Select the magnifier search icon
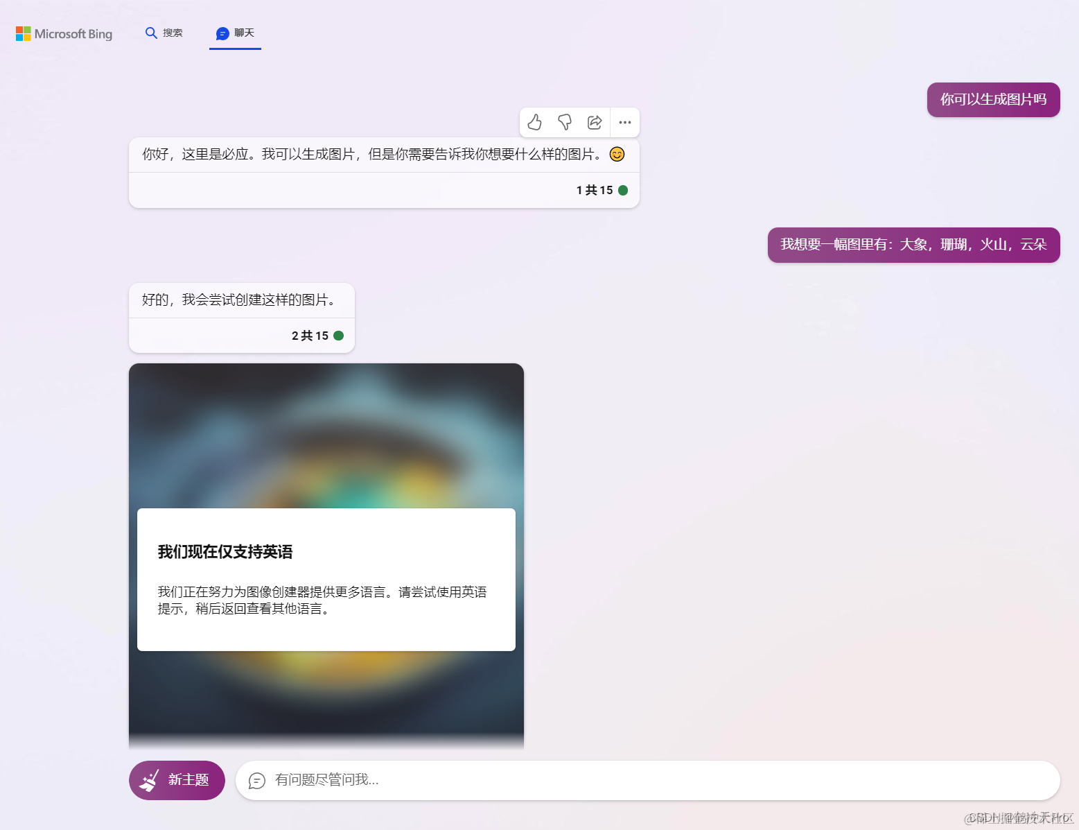Viewport: 1079px width, 830px height. click(151, 33)
